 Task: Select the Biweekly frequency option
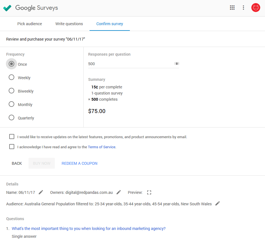(11, 91)
